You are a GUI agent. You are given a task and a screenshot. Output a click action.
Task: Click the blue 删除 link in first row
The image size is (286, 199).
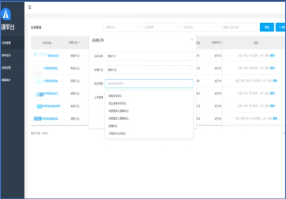(272, 56)
